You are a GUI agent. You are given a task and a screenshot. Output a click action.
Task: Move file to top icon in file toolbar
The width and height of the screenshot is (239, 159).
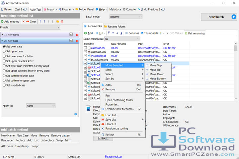[x=109, y=33]
